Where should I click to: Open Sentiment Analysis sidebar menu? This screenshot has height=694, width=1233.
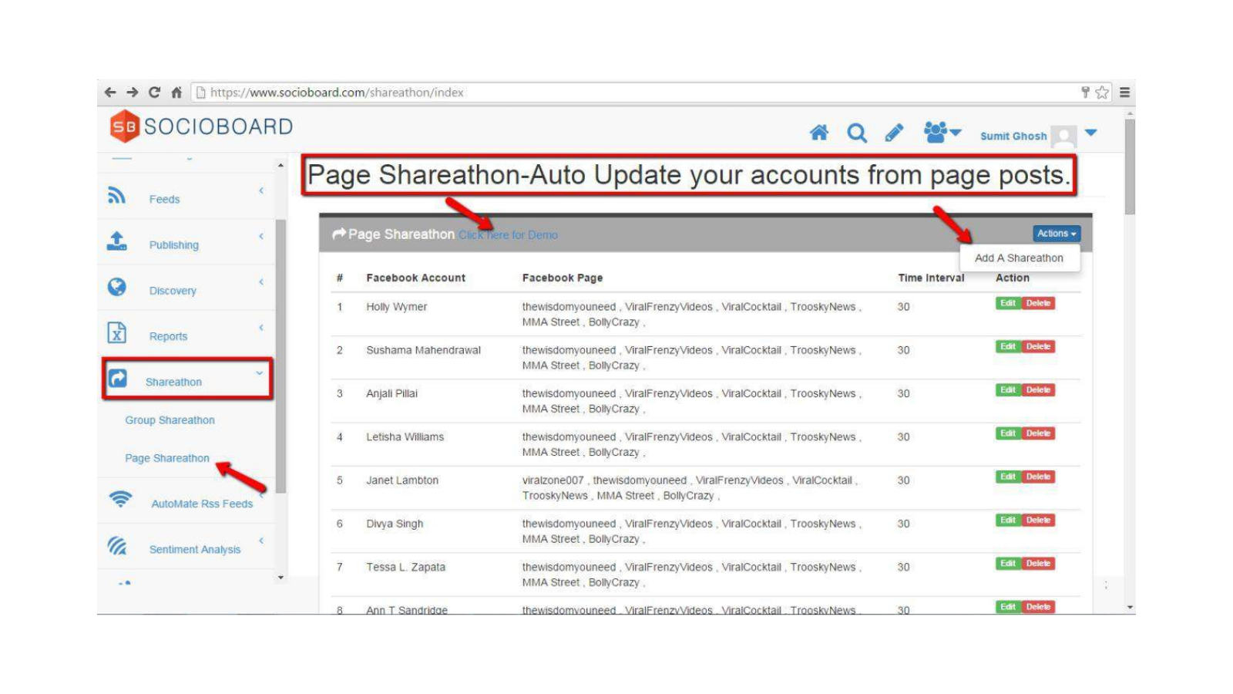[x=195, y=549]
